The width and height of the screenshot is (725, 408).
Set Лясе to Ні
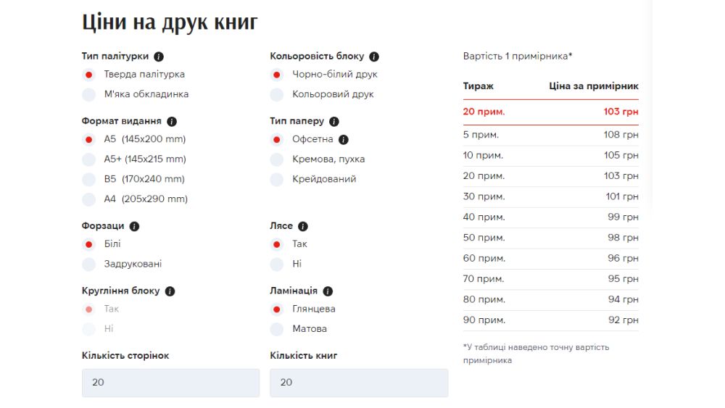coord(277,265)
